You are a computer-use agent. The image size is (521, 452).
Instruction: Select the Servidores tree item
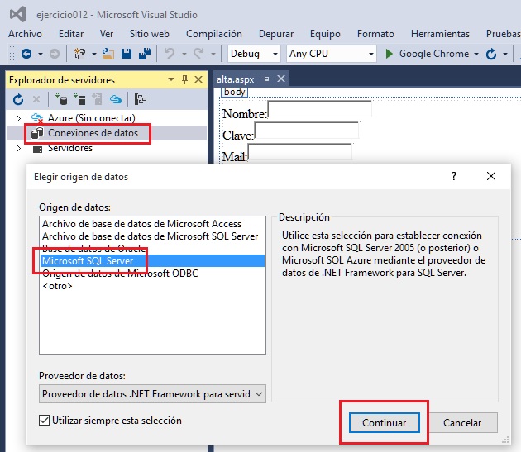pos(70,148)
